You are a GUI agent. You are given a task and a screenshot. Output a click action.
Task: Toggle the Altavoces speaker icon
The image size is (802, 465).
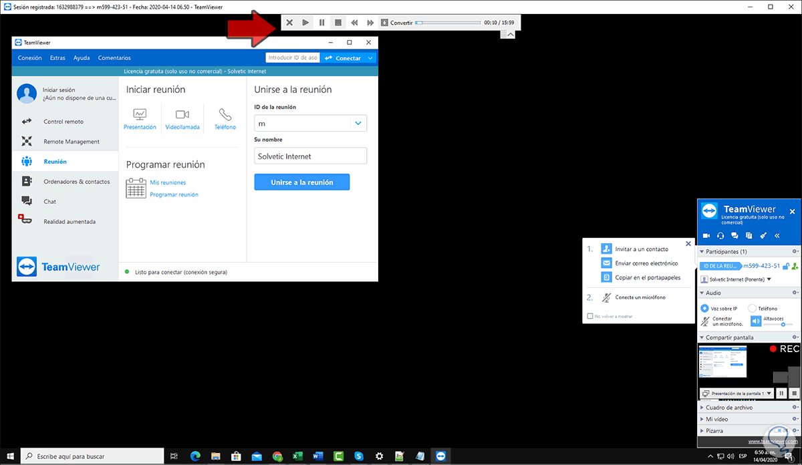[755, 321]
